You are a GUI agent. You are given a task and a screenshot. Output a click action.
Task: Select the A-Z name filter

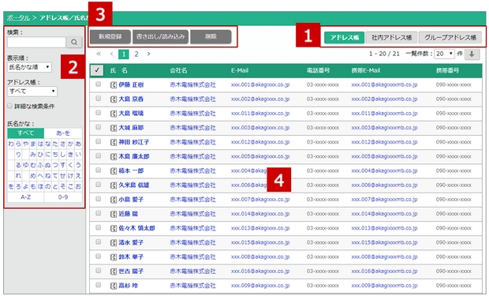pos(25,197)
